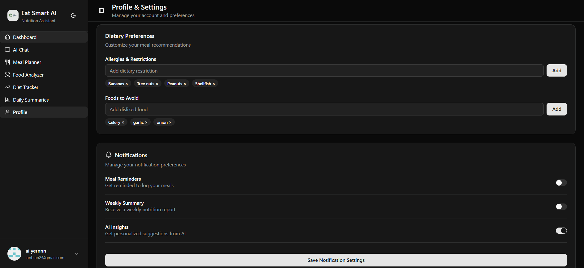Screen dimensions: 584x268
Task: Disable the AI Insights toggle
Action: coord(561,231)
